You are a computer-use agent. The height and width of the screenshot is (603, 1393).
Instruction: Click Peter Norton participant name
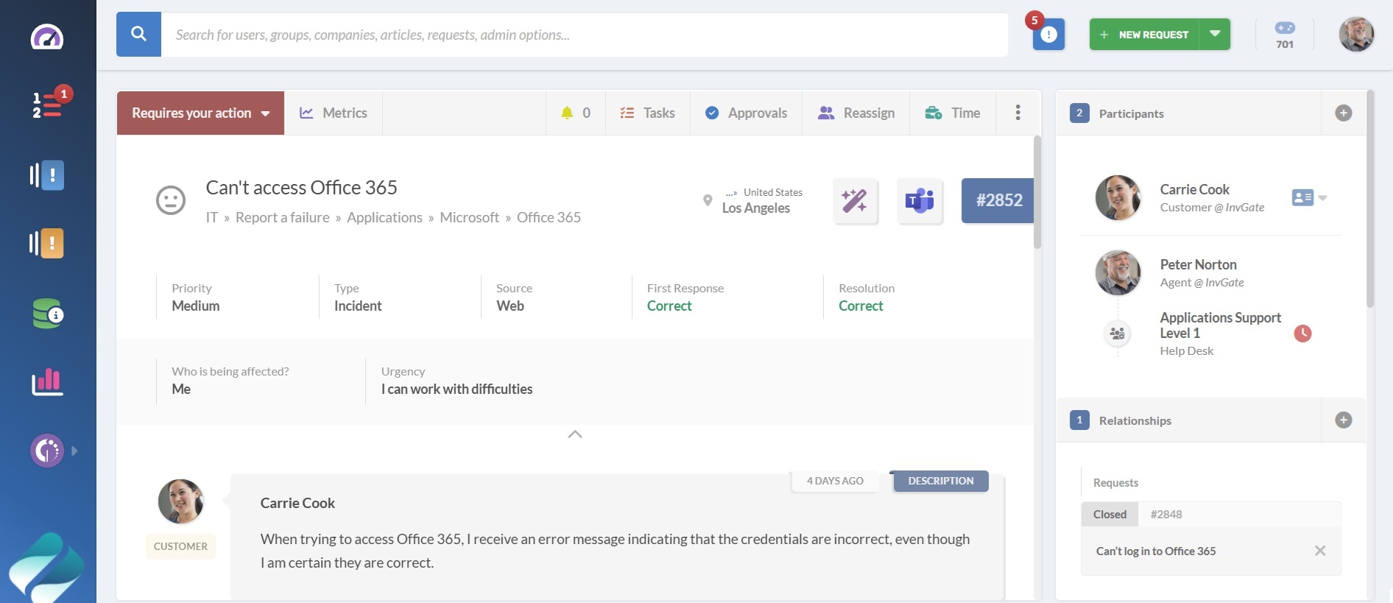1198,264
